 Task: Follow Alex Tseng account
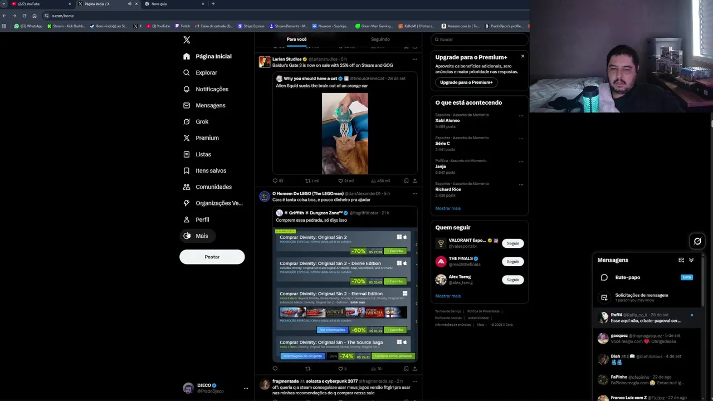tap(512, 280)
